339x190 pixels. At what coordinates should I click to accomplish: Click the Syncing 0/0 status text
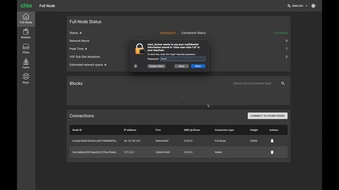pyautogui.click(x=168, y=33)
